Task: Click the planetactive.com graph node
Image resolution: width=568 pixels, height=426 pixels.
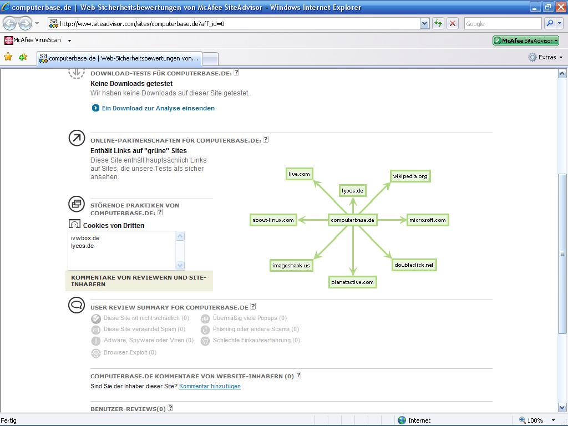Action: [x=352, y=282]
